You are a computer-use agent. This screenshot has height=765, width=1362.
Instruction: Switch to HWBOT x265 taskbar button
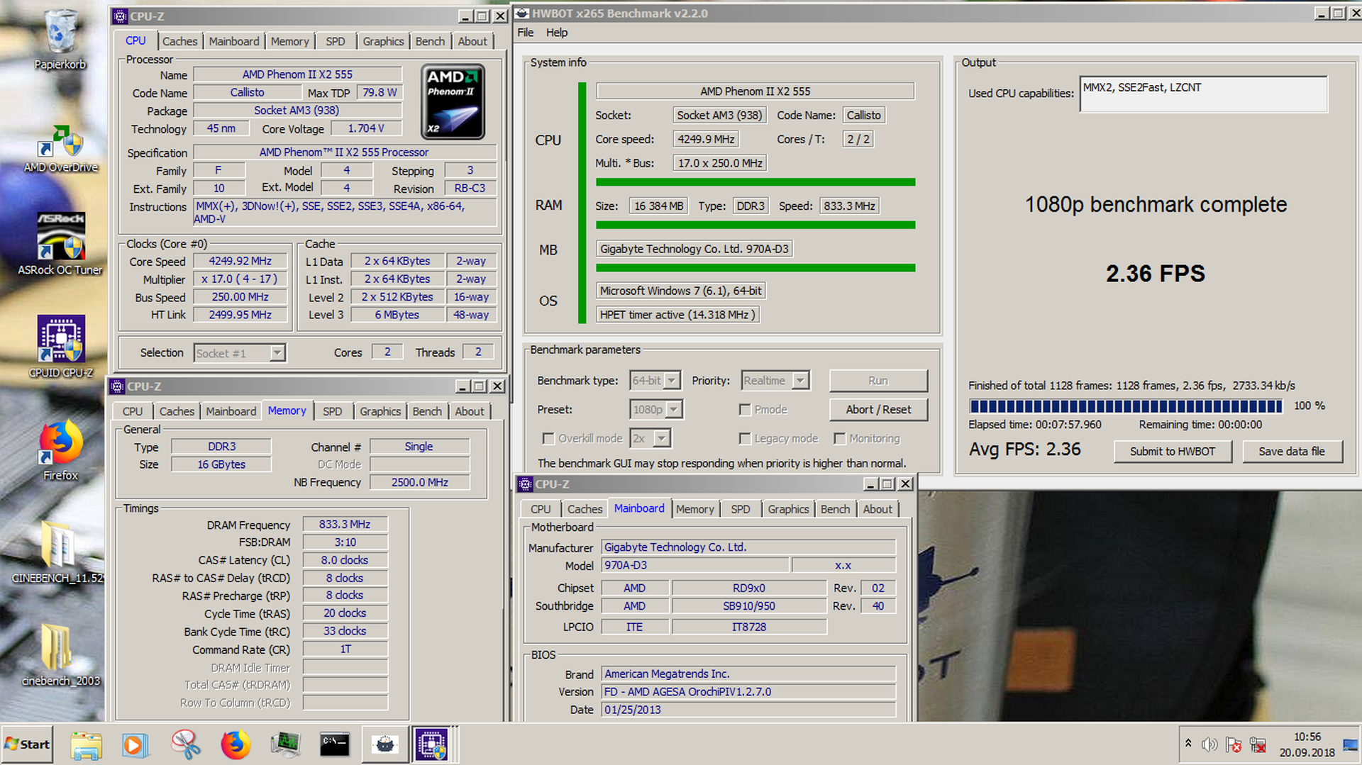[384, 744]
